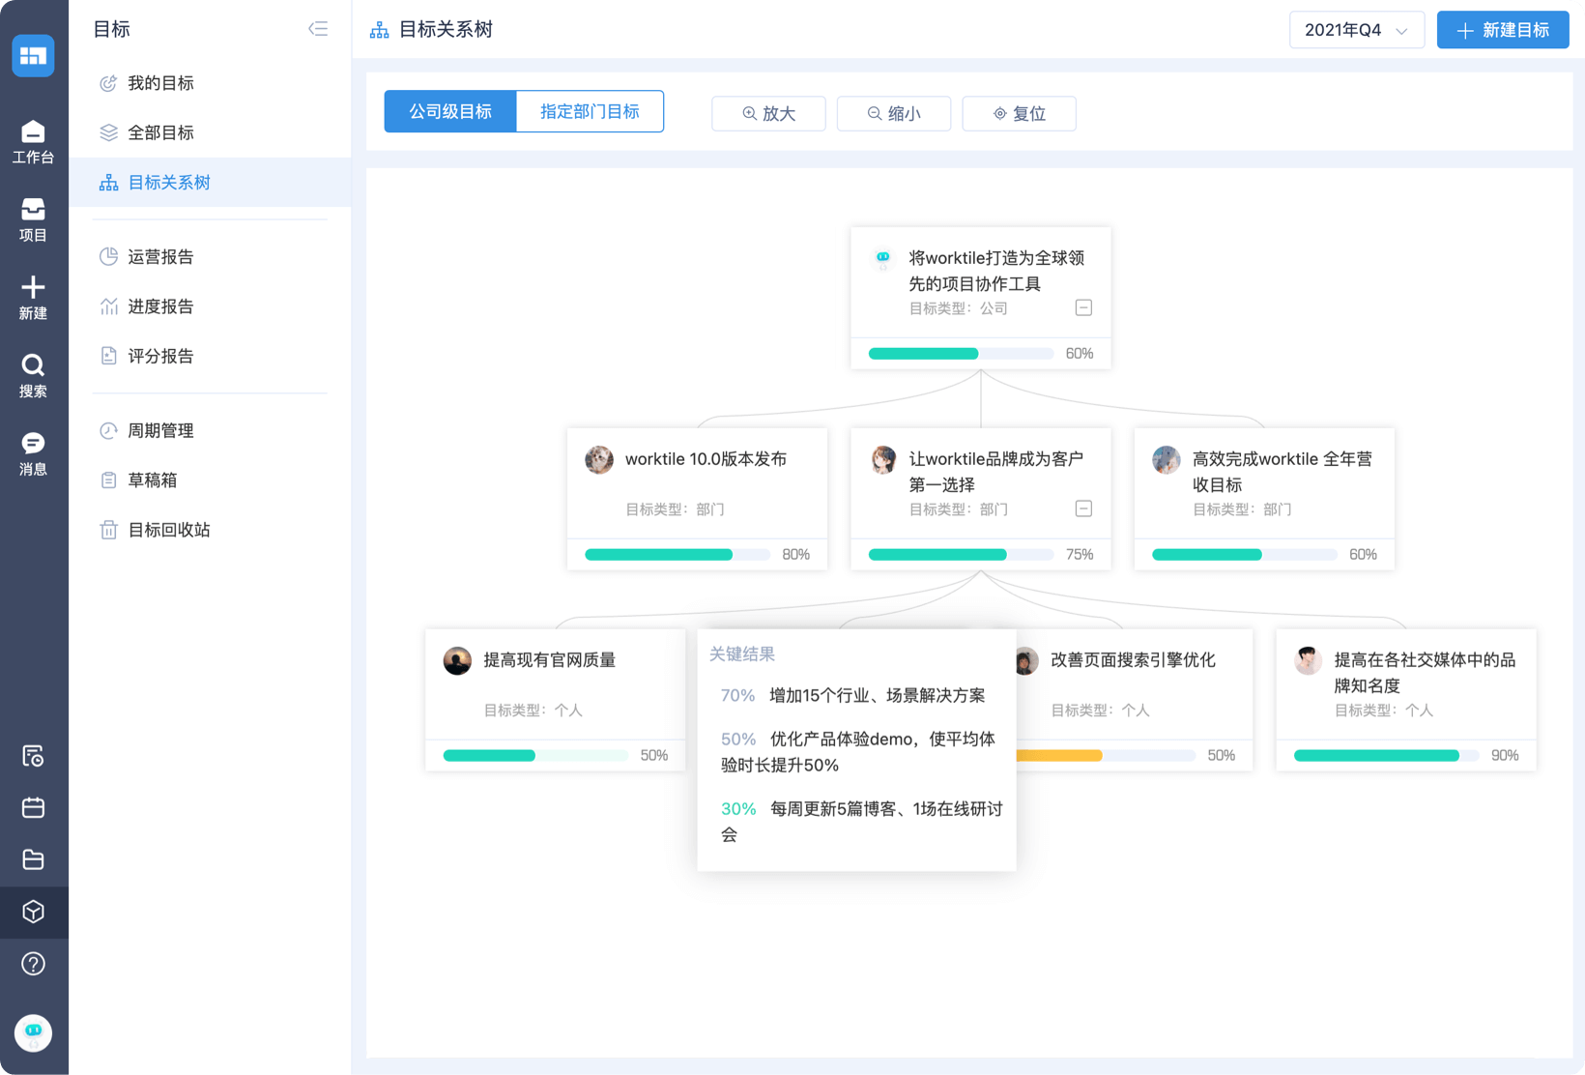1585x1075 pixels.
Task: Click the calendar icon near the bottom left rail
Action: point(33,808)
